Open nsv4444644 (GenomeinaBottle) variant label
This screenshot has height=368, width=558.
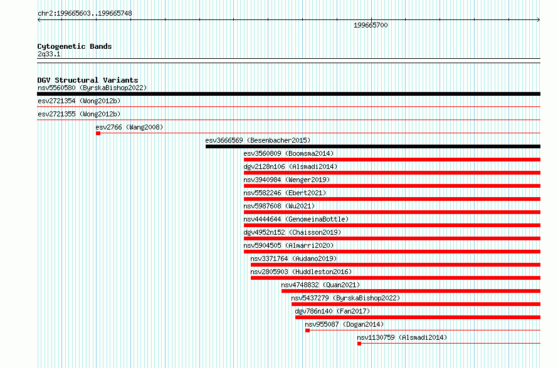click(x=296, y=219)
